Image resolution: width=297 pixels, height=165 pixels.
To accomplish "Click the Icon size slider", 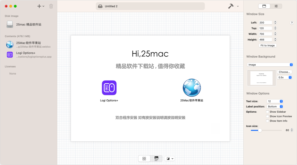I will [x=266, y=130].
